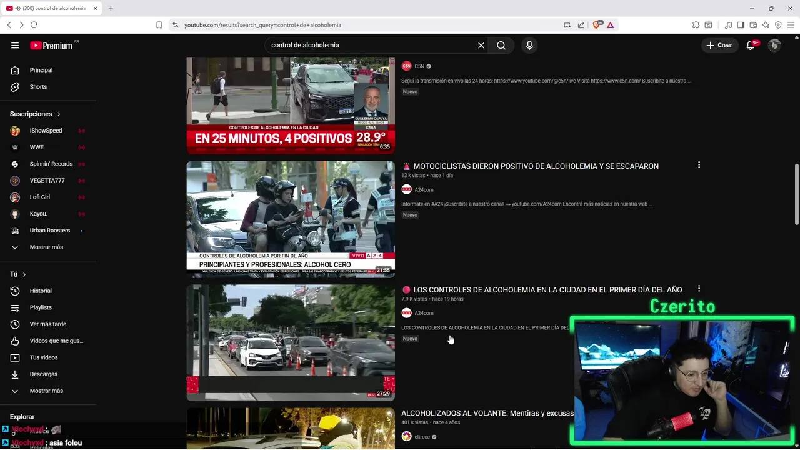Click the share page icon

tap(581, 25)
